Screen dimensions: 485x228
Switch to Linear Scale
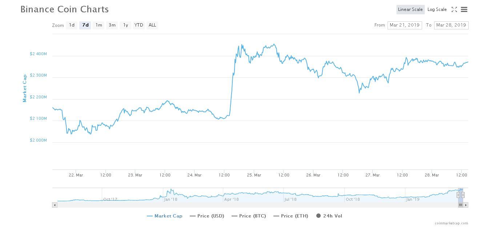coord(410,10)
